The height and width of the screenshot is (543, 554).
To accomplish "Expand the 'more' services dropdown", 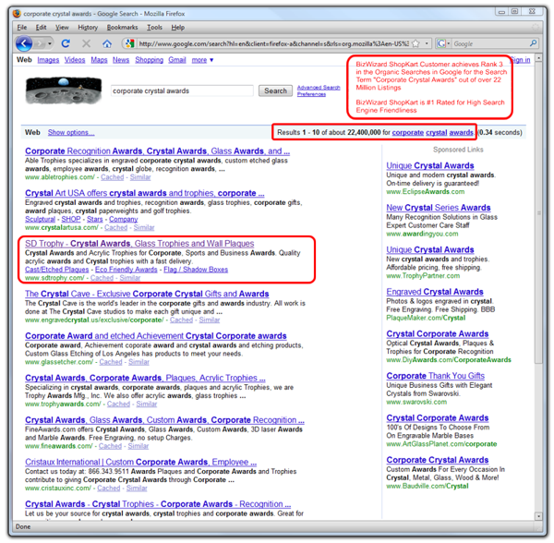I will click(202, 60).
